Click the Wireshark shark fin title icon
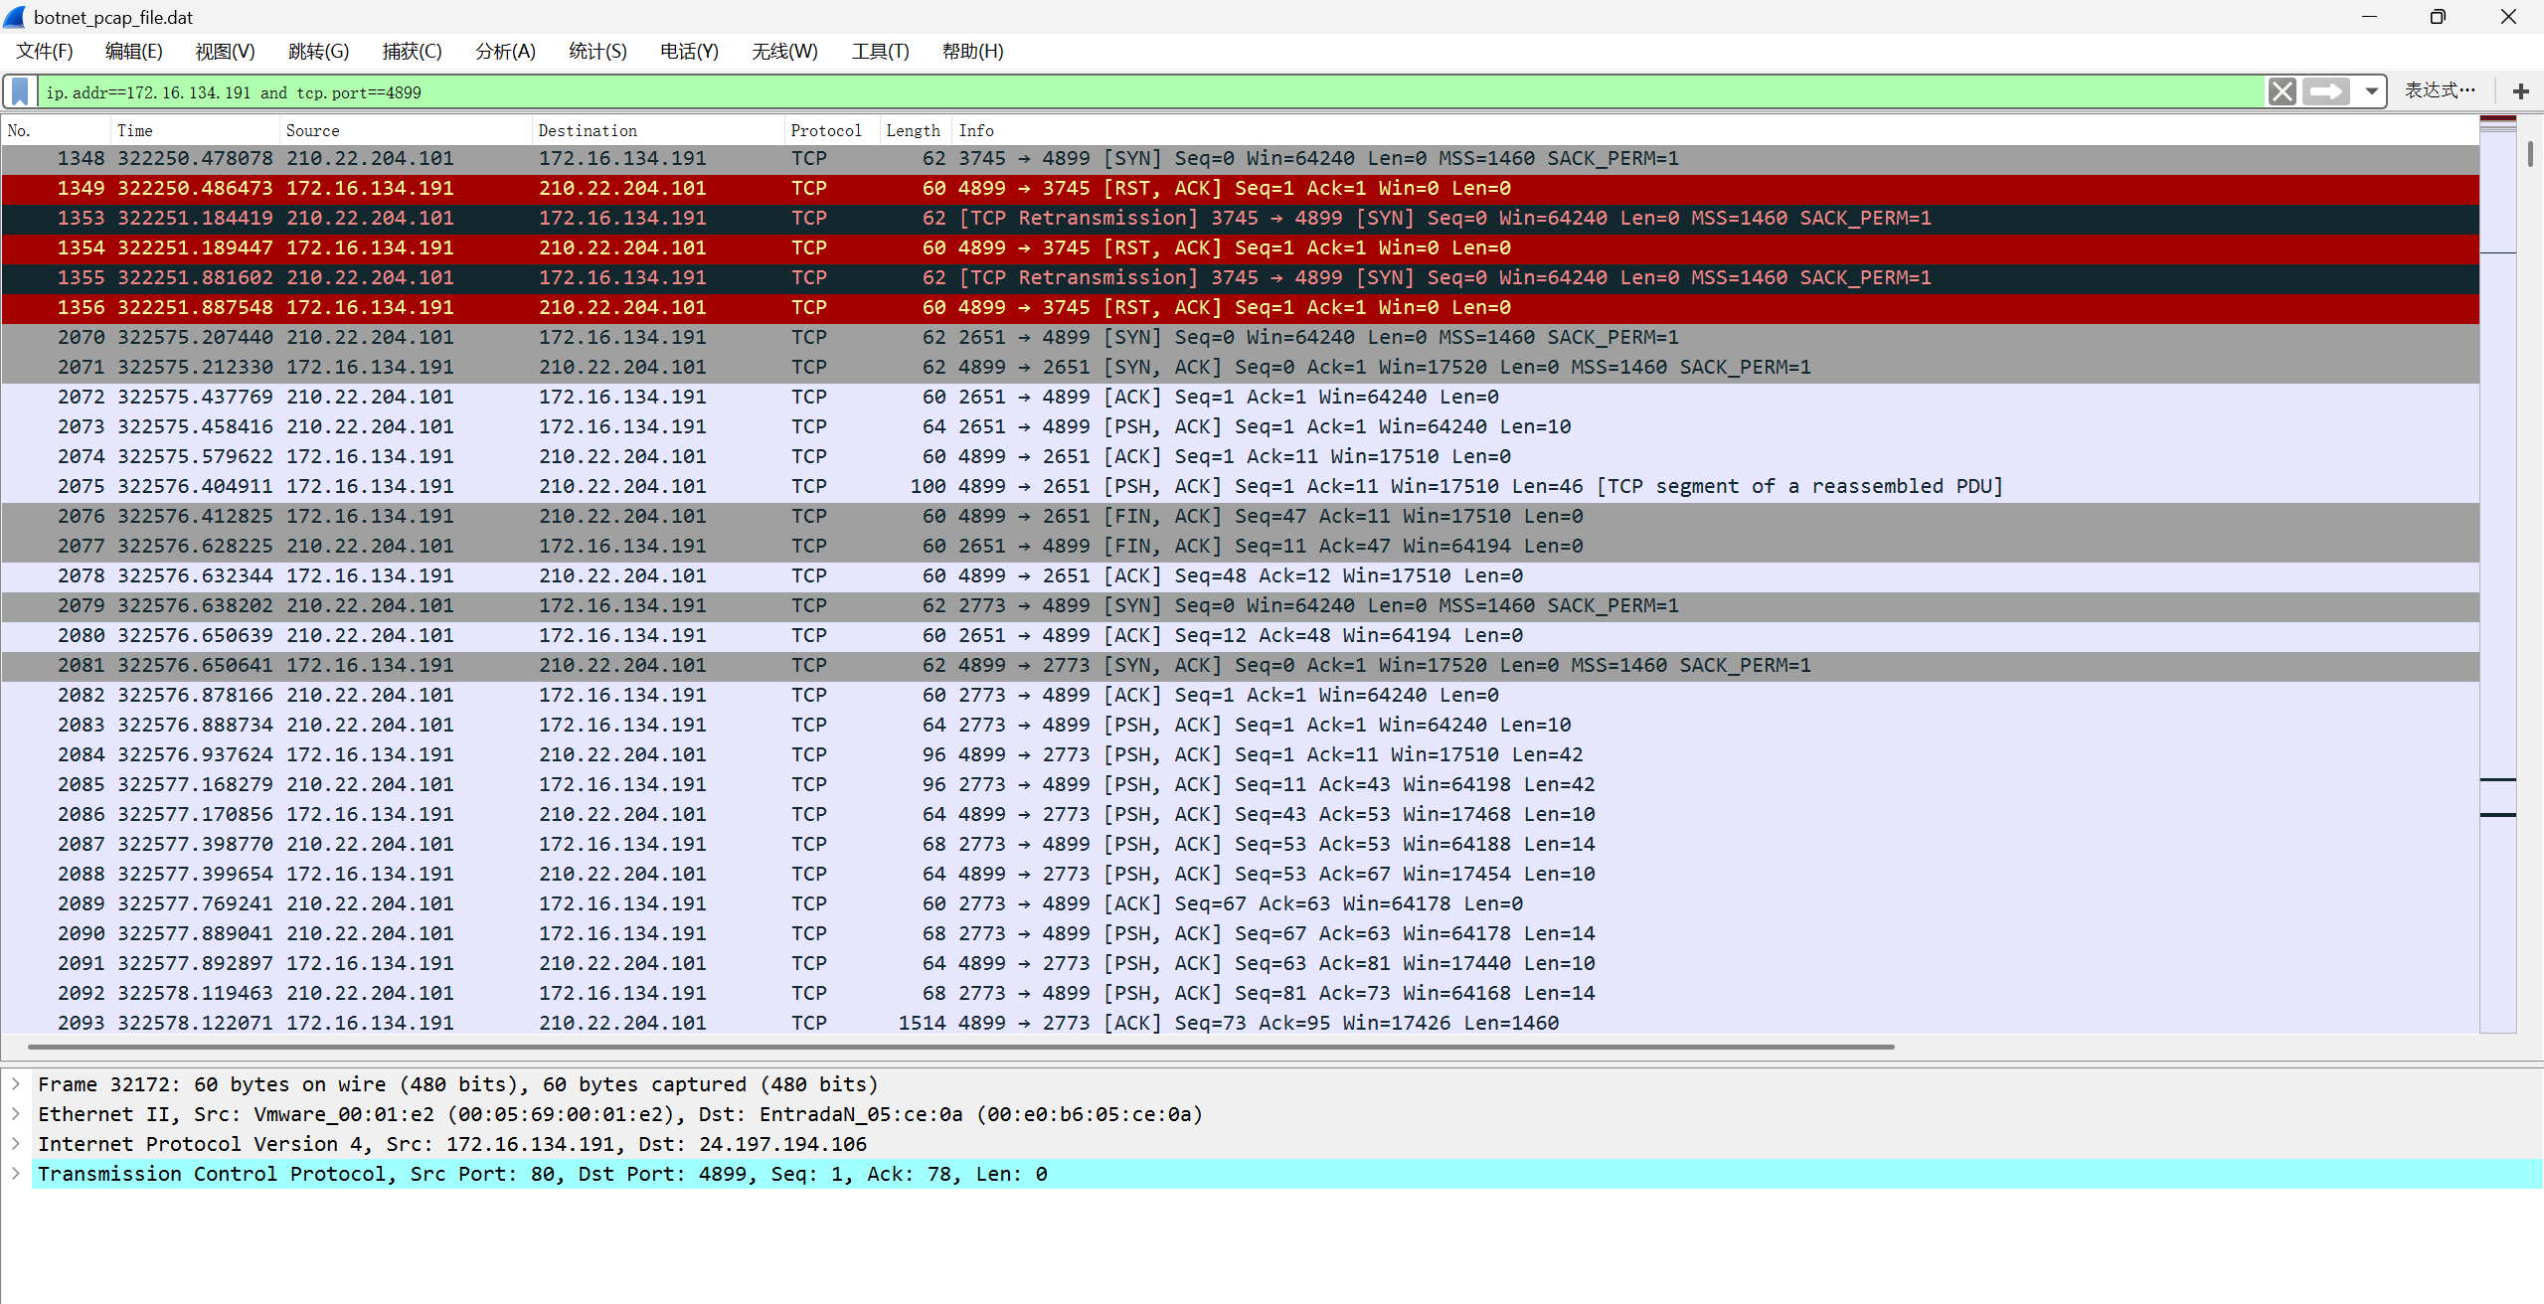Image resolution: width=2544 pixels, height=1304 pixels. click(x=15, y=17)
